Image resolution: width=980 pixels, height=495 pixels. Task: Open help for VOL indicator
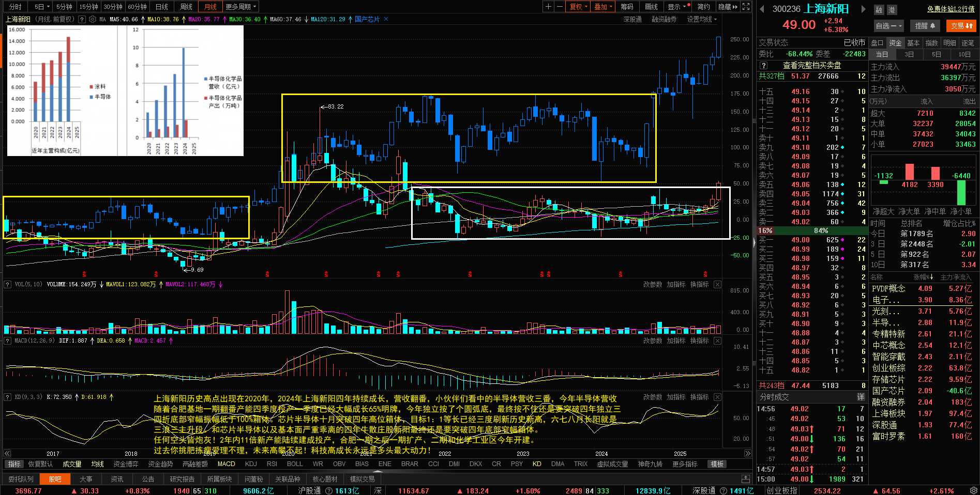(x=8, y=284)
